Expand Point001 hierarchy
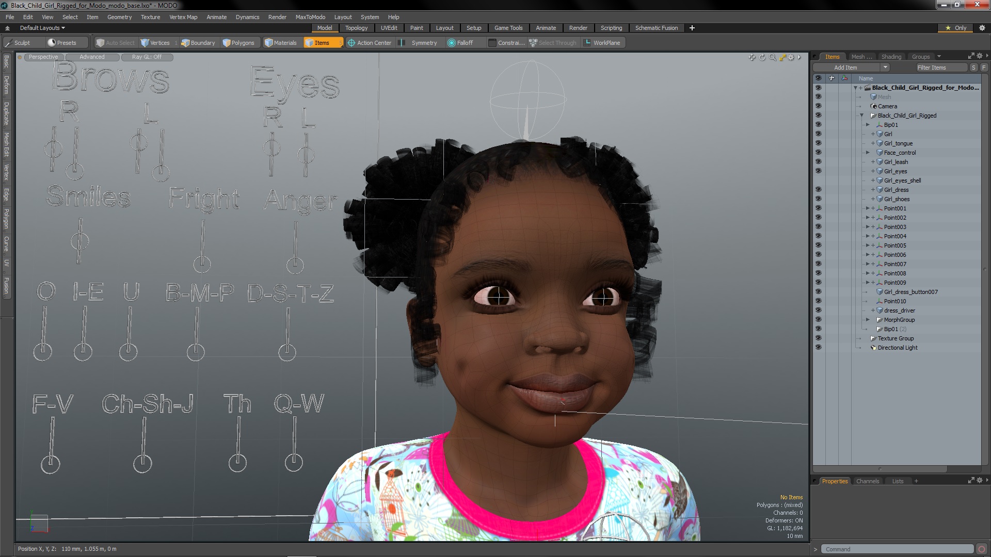Image resolution: width=991 pixels, height=557 pixels. click(868, 208)
